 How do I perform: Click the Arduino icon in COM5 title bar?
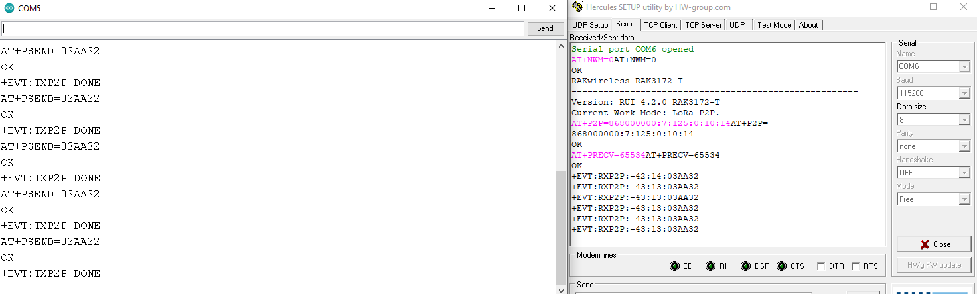pos(9,8)
